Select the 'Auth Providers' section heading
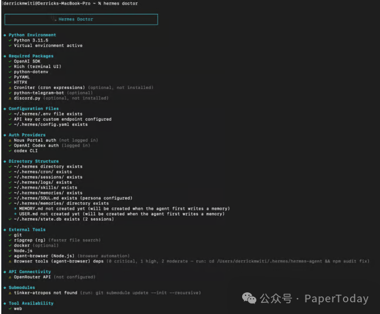 27,135
